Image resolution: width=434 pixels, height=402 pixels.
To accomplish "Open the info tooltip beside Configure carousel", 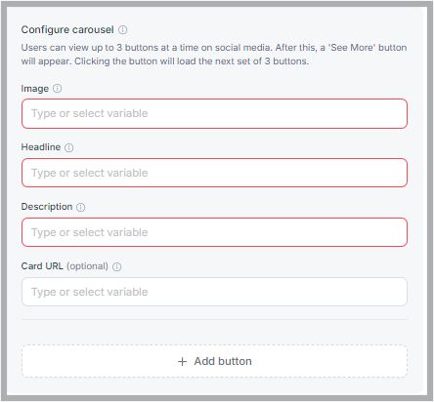I will coord(122,30).
